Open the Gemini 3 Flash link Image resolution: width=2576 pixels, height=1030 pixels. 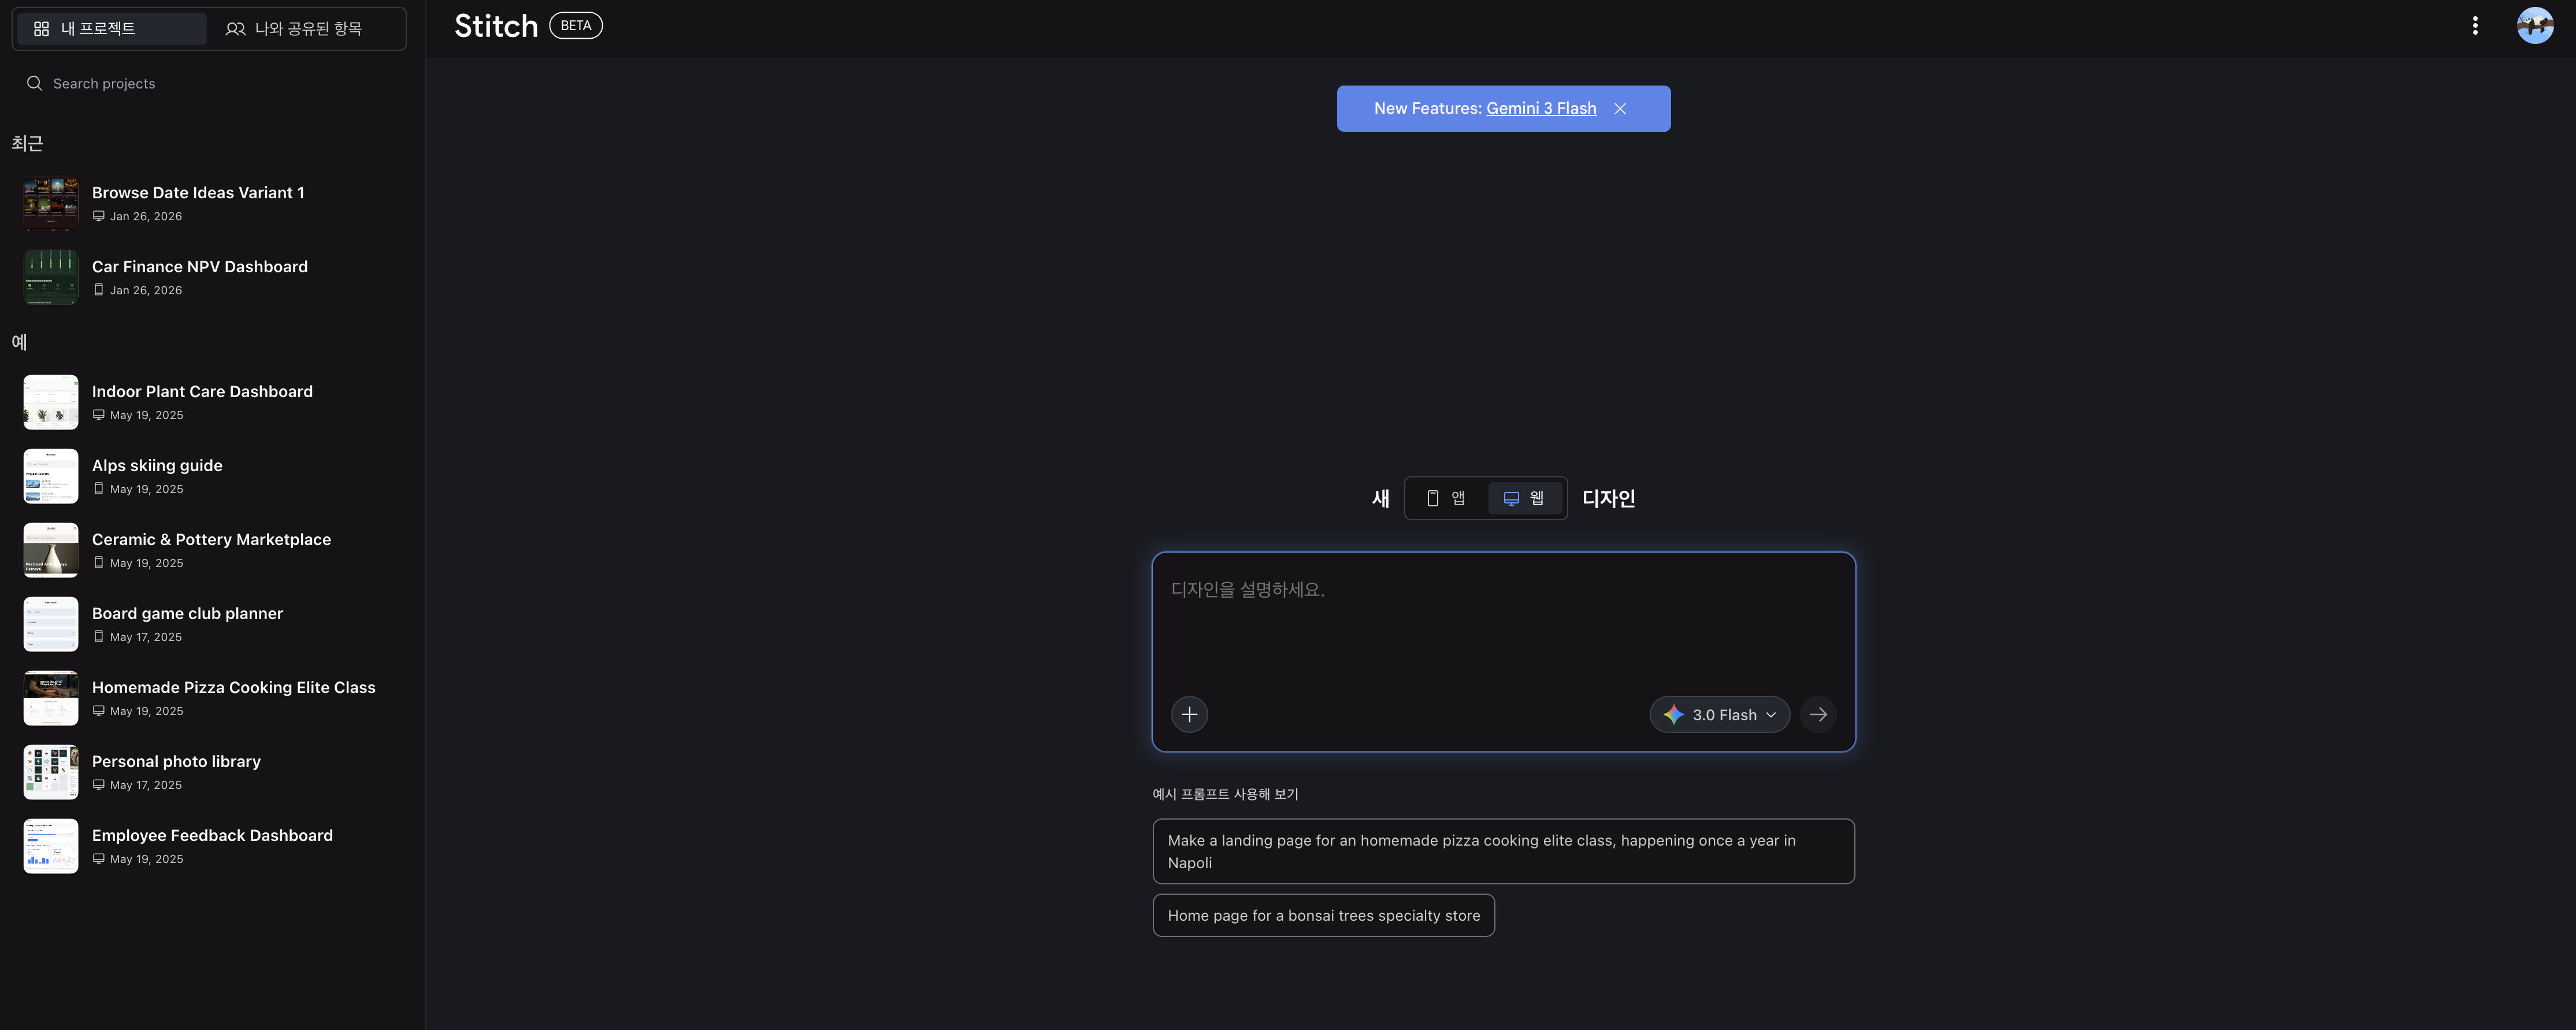(x=1541, y=108)
